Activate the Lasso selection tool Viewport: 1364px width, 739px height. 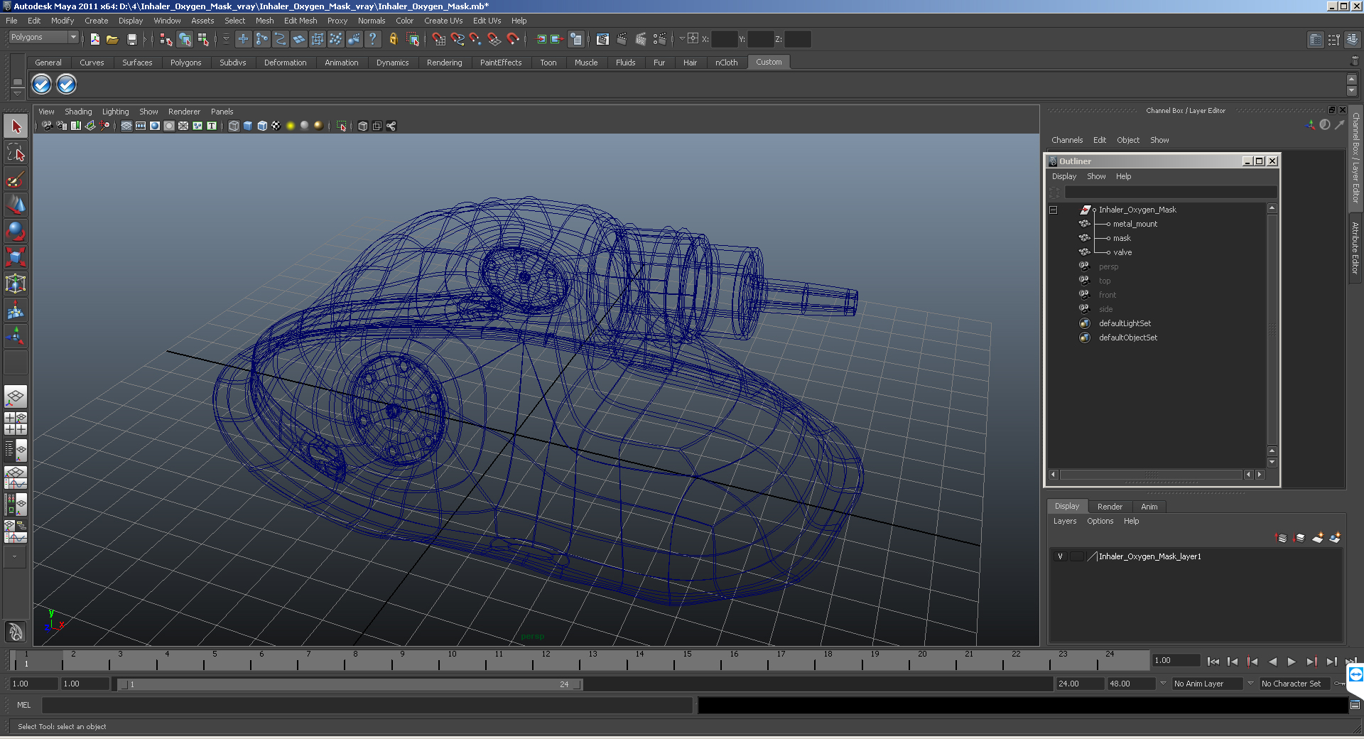tap(16, 153)
